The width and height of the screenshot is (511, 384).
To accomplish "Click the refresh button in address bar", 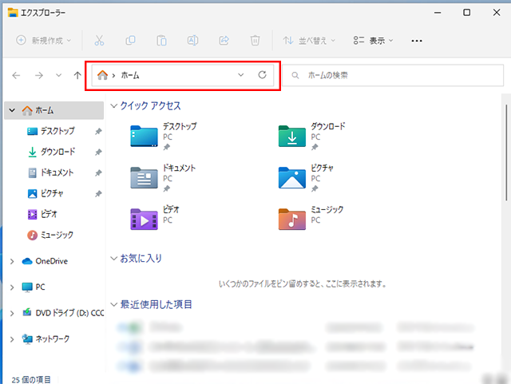I will (263, 75).
